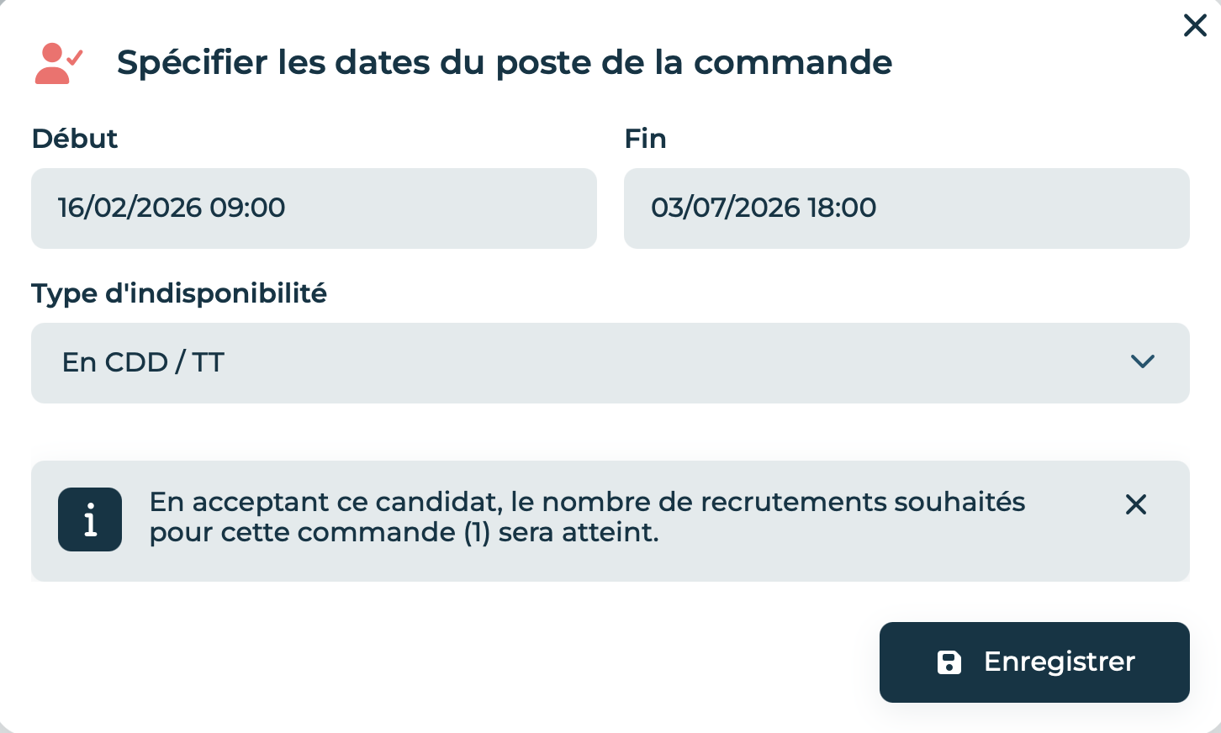This screenshot has height=733, width=1221.
Task: Dismiss the recruitment info banner
Action: (1136, 504)
